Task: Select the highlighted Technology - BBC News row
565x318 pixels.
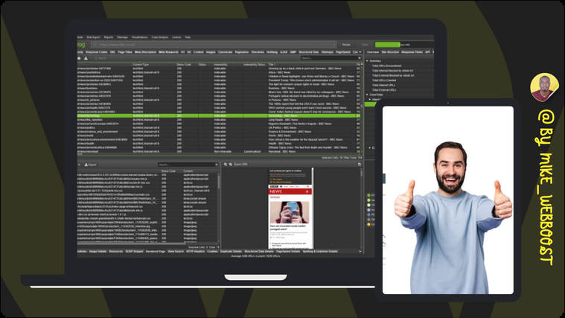Action: (x=219, y=115)
